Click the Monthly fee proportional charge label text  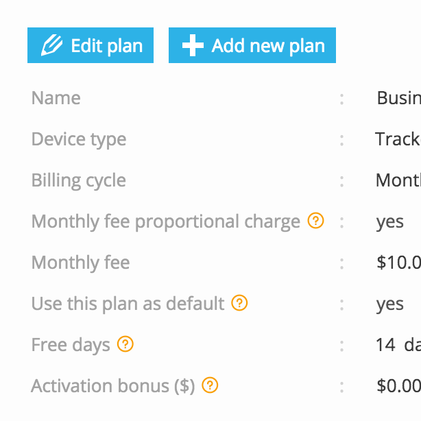pyautogui.click(x=166, y=221)
